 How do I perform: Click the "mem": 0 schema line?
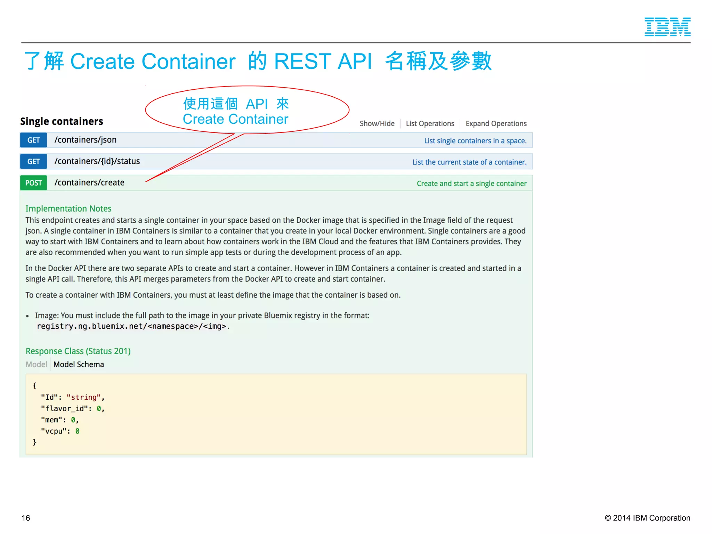pyautogui.click(x=60, y=420)
